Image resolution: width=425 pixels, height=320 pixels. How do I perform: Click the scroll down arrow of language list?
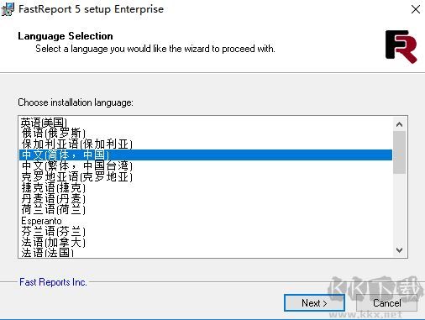click(400, 249)
